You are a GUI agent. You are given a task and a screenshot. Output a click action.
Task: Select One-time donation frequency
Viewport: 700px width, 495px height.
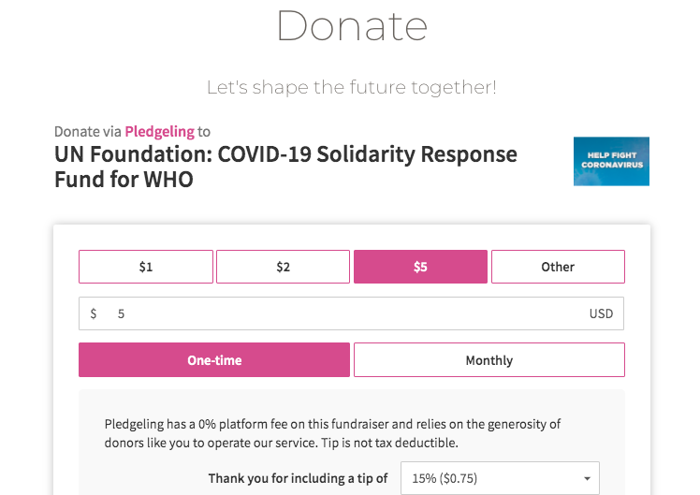[x=214, y=359]
